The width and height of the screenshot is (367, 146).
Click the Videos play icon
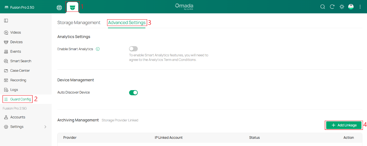click(6, 33)
